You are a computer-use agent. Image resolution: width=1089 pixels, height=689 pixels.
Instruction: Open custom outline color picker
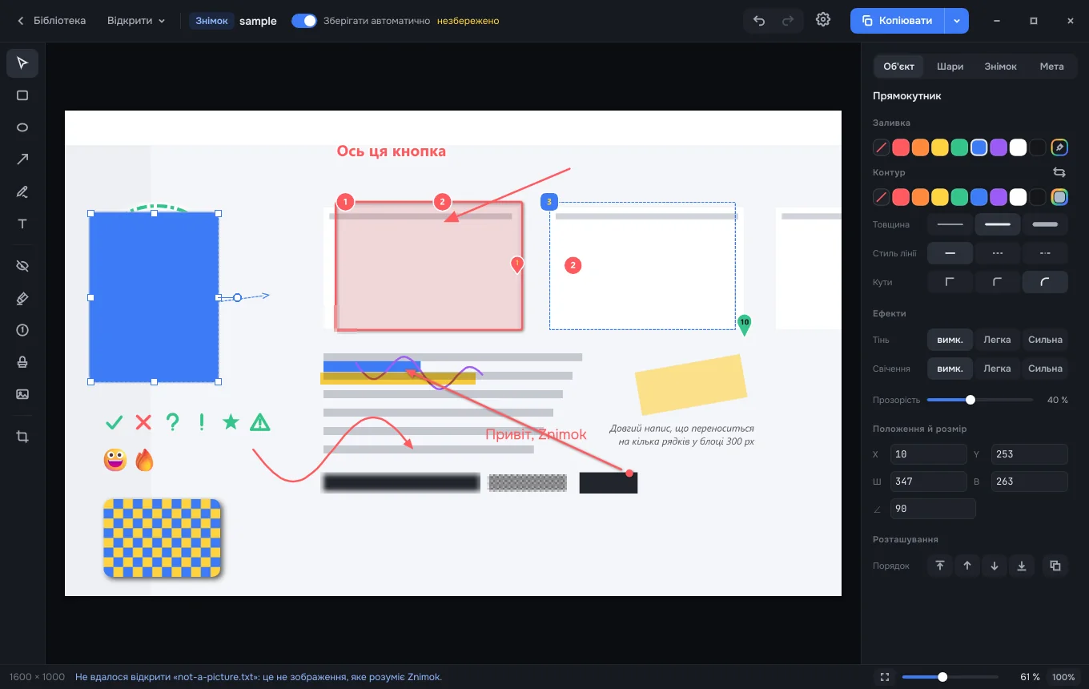click(1059, 197)
